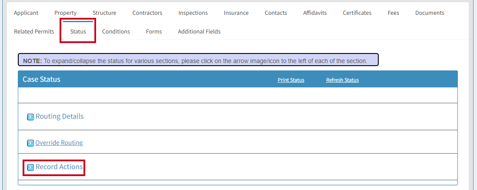Expand Routing Details arrow icon
The width and height of the screenshot is (477, 190).
pyautogui.click(x=30, y=117)
